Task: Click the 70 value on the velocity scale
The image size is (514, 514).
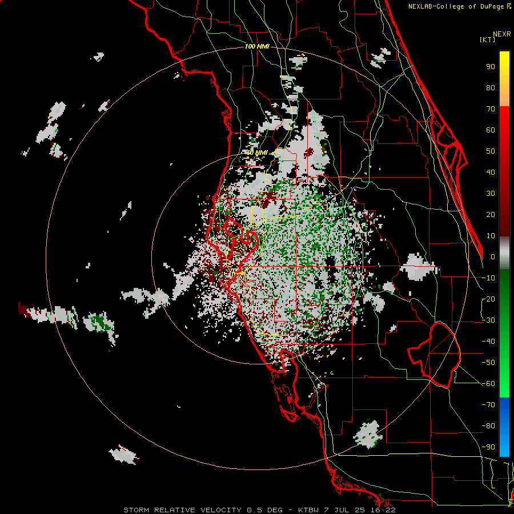Action: pos(491,109)
